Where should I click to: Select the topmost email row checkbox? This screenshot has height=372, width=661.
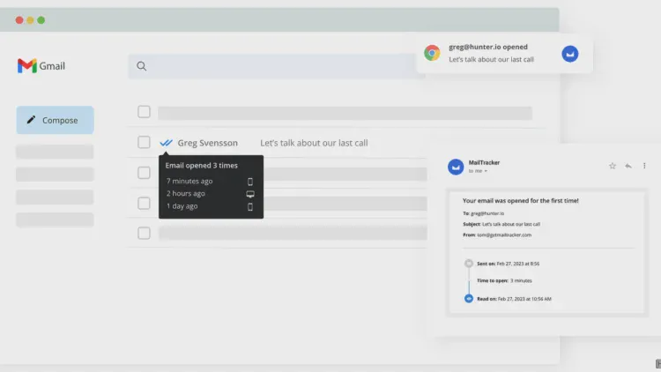tap(144, 112)
